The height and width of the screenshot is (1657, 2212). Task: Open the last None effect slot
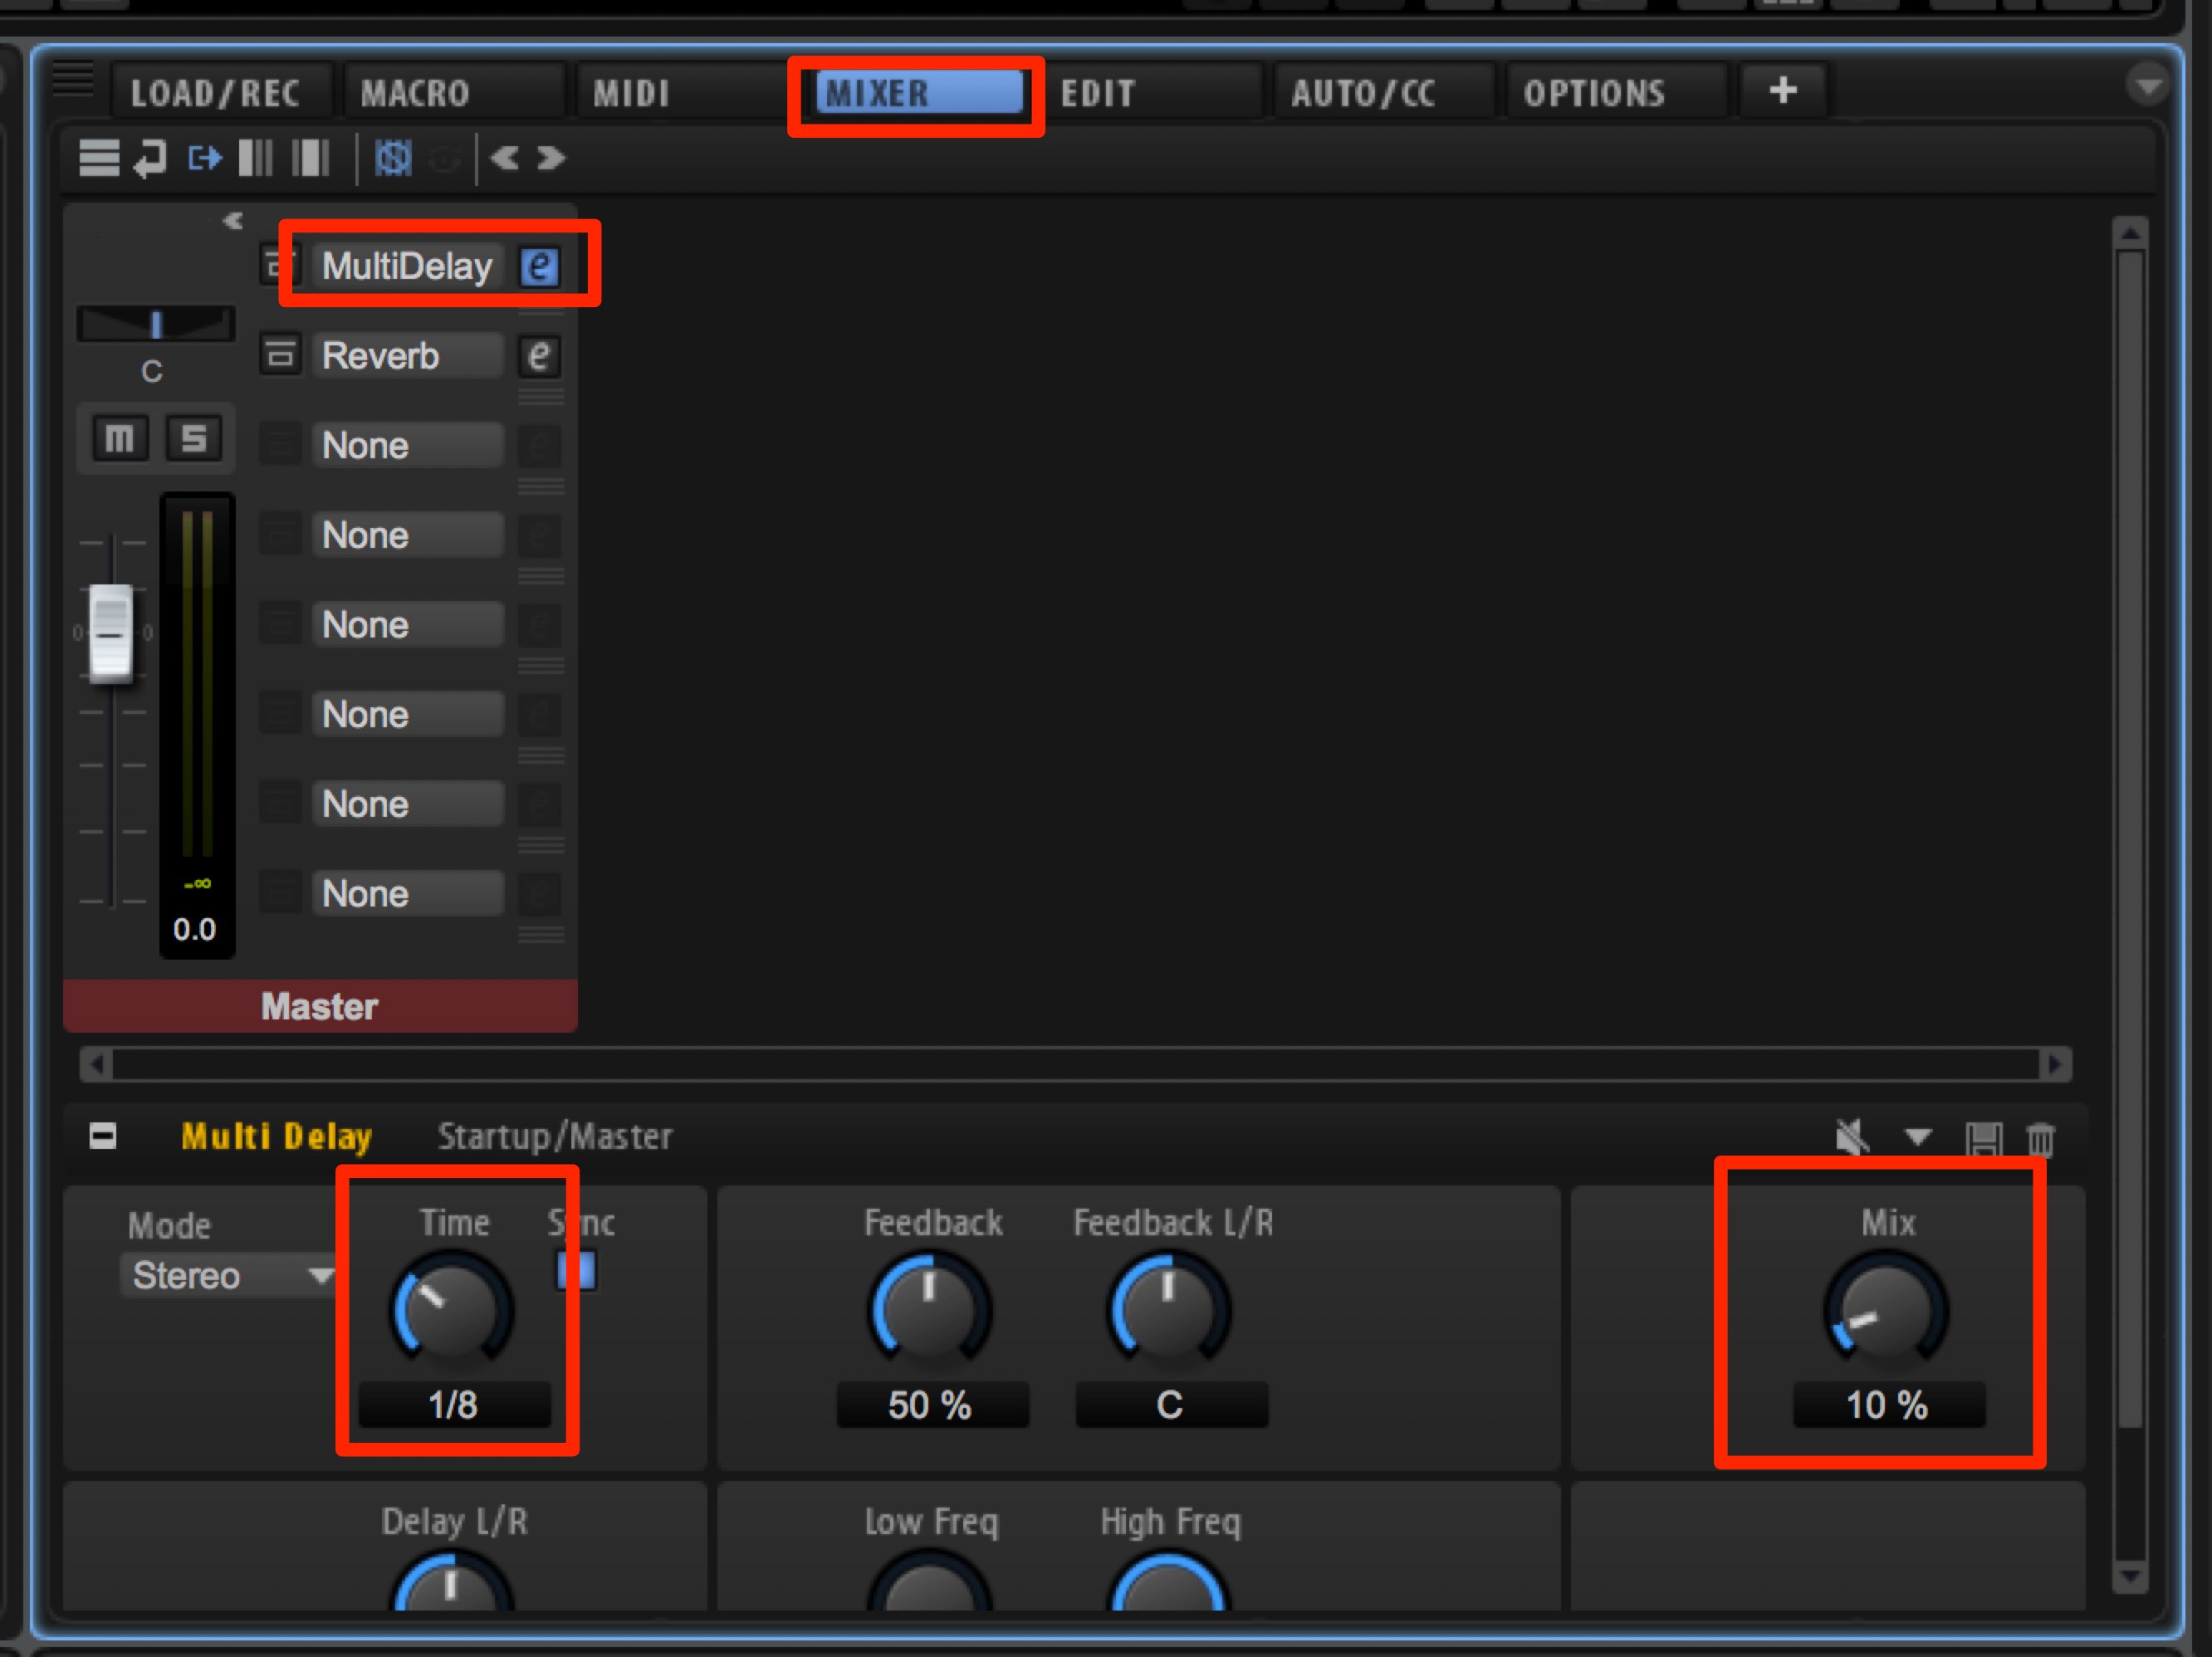pos(407,894)
